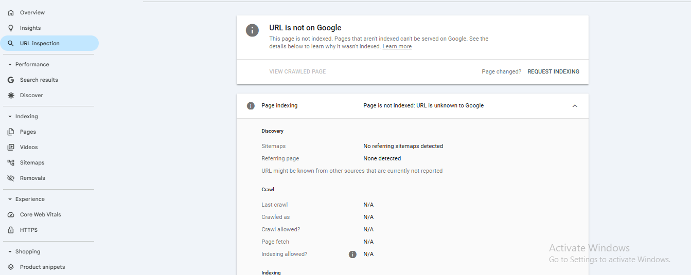Click the 'Page changed?' text
This screenshot has height=275, width=691.
tap(501, 71)
